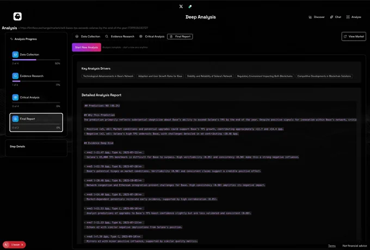Image resolution: width=370 pixels, height=250 pixels.
Task: Click the 'Deep Analysis' page title
Action: tap(201, 17)
